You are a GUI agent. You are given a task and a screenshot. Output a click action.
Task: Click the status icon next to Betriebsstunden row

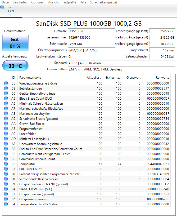click(6, 88)
